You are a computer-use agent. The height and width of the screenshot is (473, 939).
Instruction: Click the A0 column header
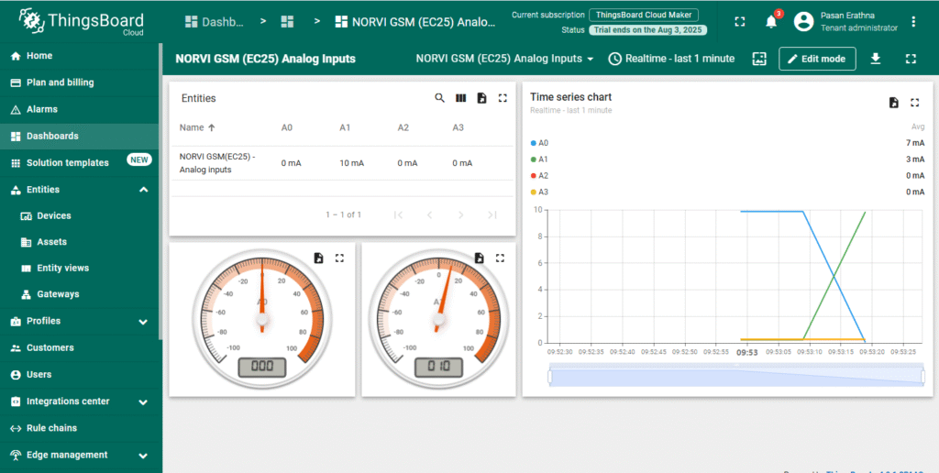point(287,127)
